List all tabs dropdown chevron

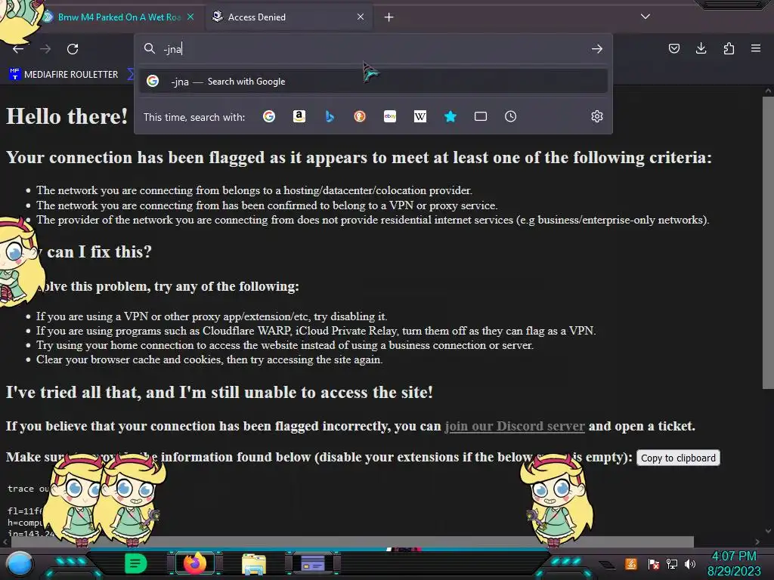click(646, 17)
